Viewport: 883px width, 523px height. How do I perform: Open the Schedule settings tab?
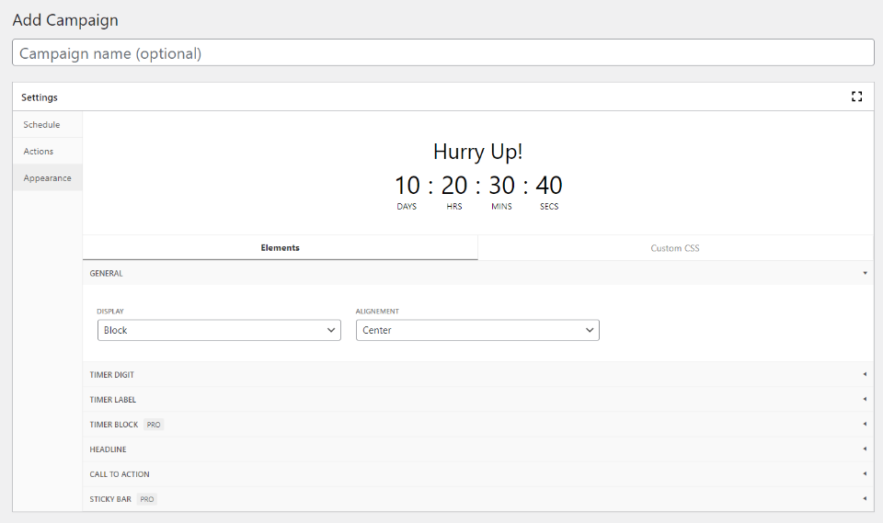pos(48,124)
